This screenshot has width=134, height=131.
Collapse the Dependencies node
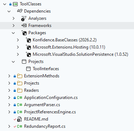click(x=9, y=12)
